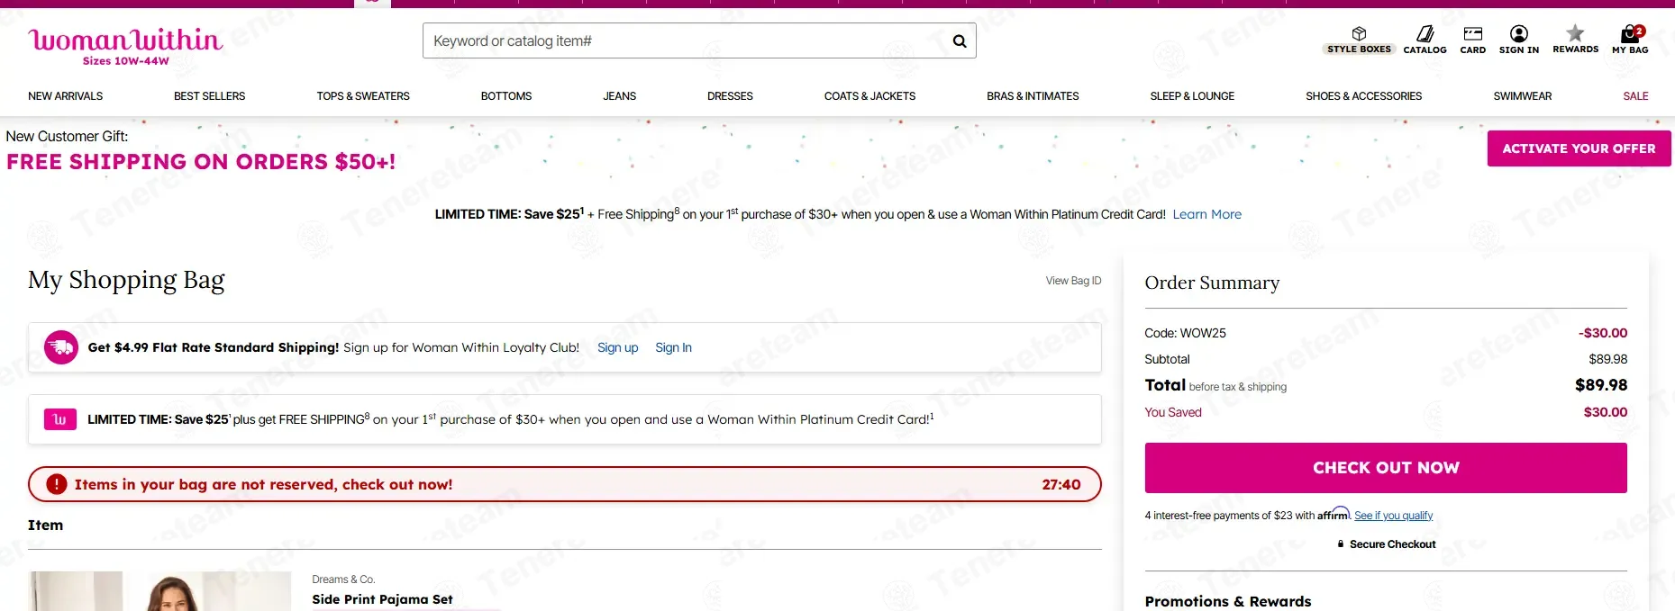Click the -$30.00 discount amount

pos(1603,333)
